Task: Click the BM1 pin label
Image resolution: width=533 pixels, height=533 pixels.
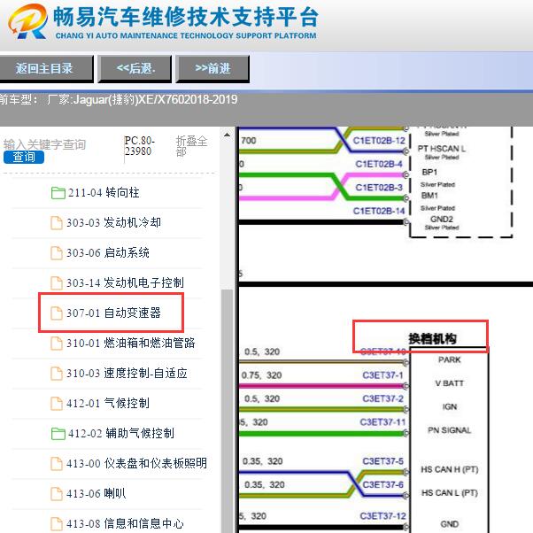Action: (429, 196)
